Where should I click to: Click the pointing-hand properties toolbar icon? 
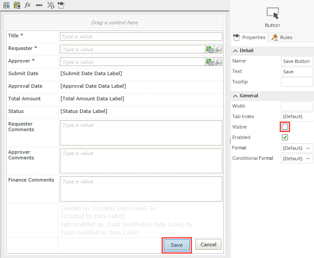pos(61,5)
